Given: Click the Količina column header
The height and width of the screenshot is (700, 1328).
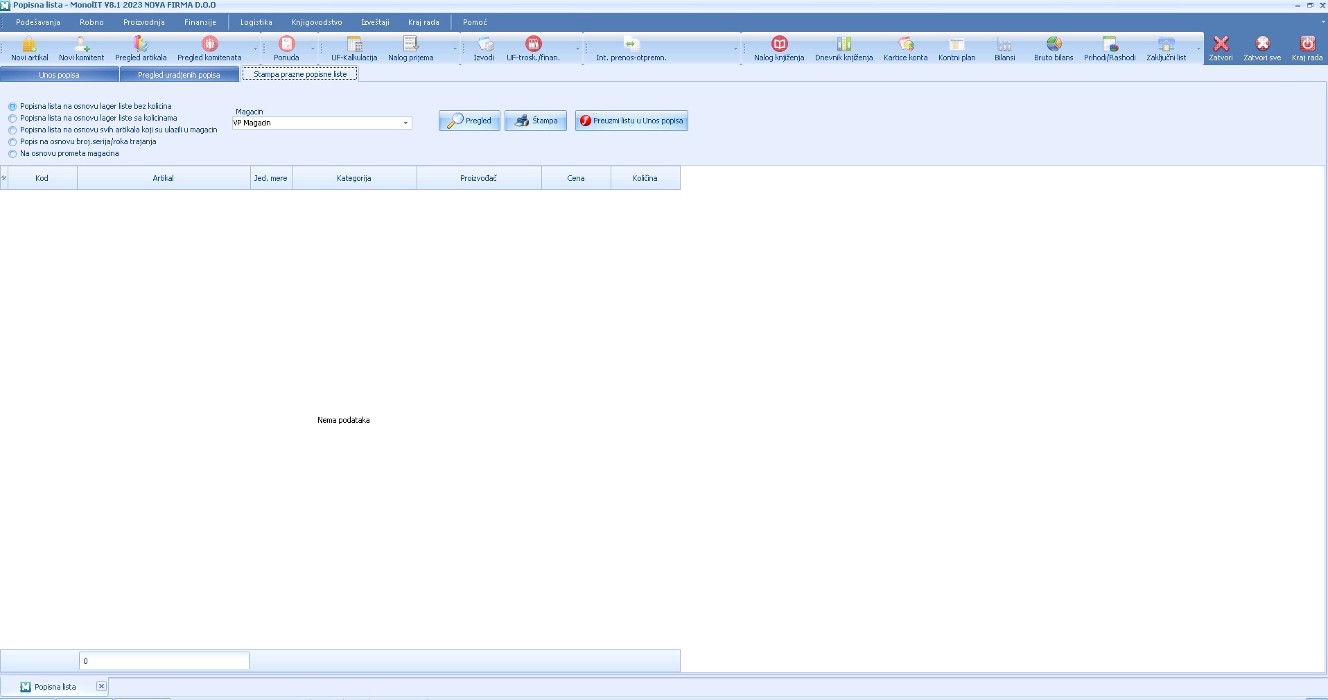Looking at the screenshot, I should tap(645, 178).
